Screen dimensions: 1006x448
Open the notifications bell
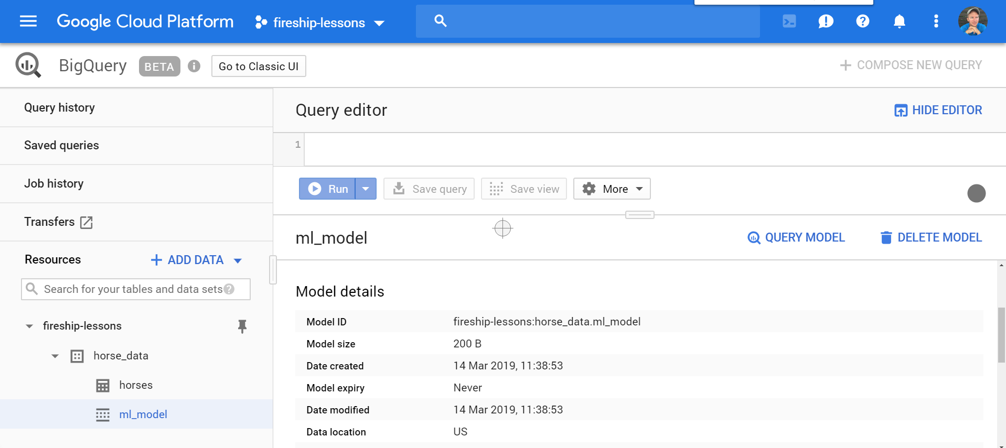[899, 21]
